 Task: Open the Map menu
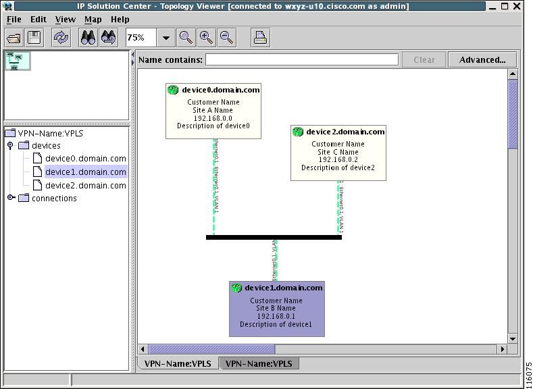click(93, 20)
